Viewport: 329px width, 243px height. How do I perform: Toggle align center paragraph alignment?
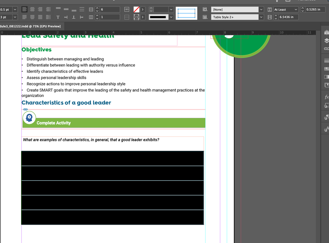(x=32, y=10)
